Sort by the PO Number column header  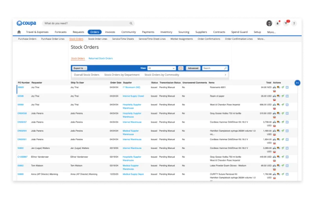pyautogui.click(x=24, y=82)
